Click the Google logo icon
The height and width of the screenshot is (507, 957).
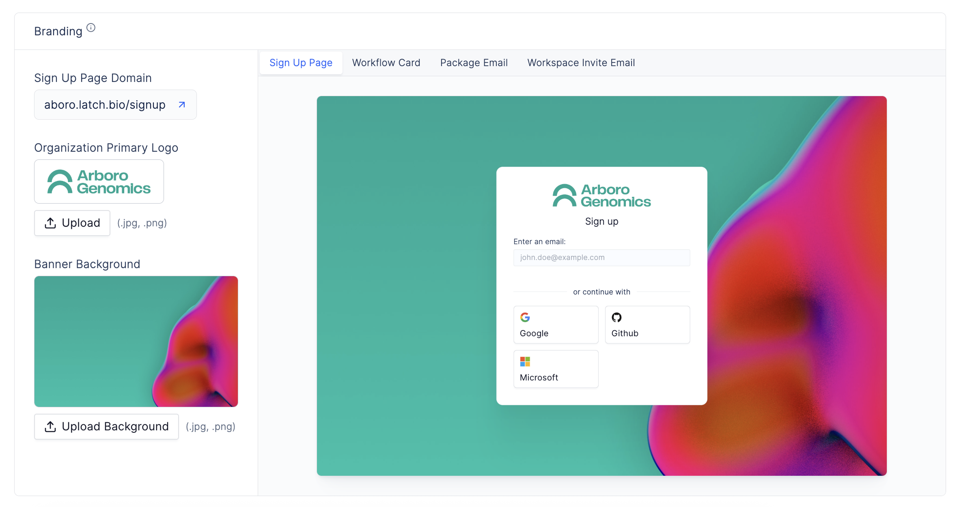click(x=525, y=317)
